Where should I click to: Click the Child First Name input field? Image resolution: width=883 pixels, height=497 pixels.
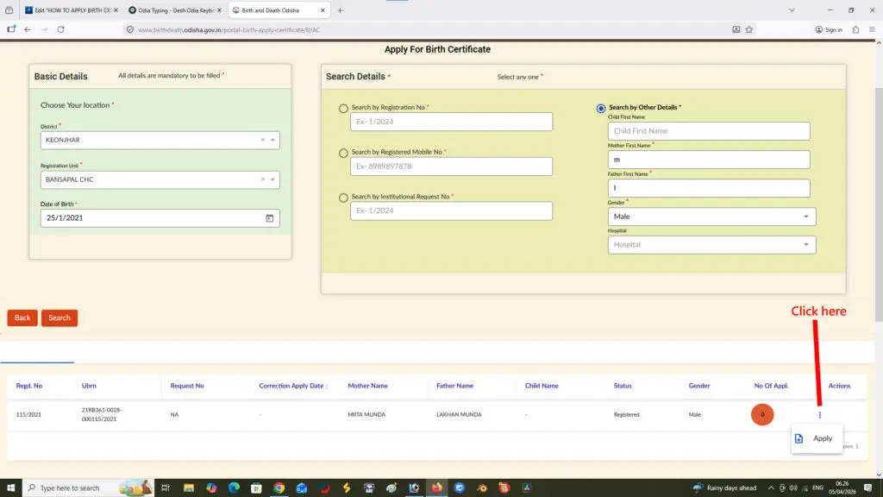pyautogui.click(x=709, y=131)
